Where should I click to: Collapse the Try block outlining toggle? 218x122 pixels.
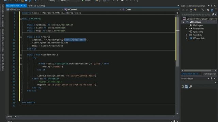21,58
